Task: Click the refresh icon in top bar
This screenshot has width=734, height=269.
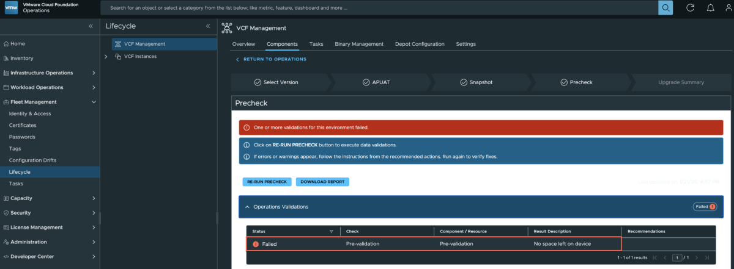Action: coord(691,8)
